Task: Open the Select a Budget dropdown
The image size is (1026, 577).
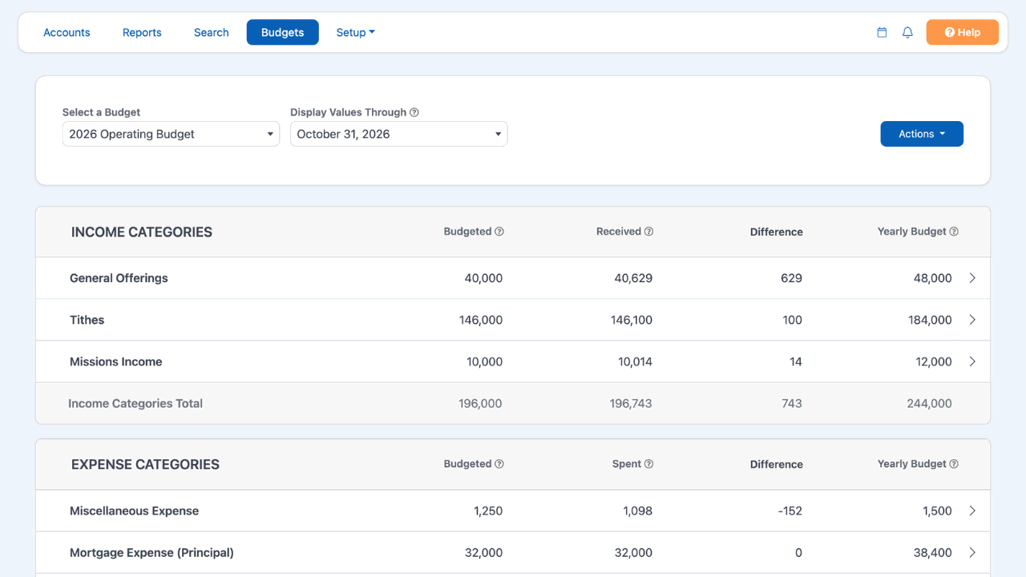Action: (171, 134)
